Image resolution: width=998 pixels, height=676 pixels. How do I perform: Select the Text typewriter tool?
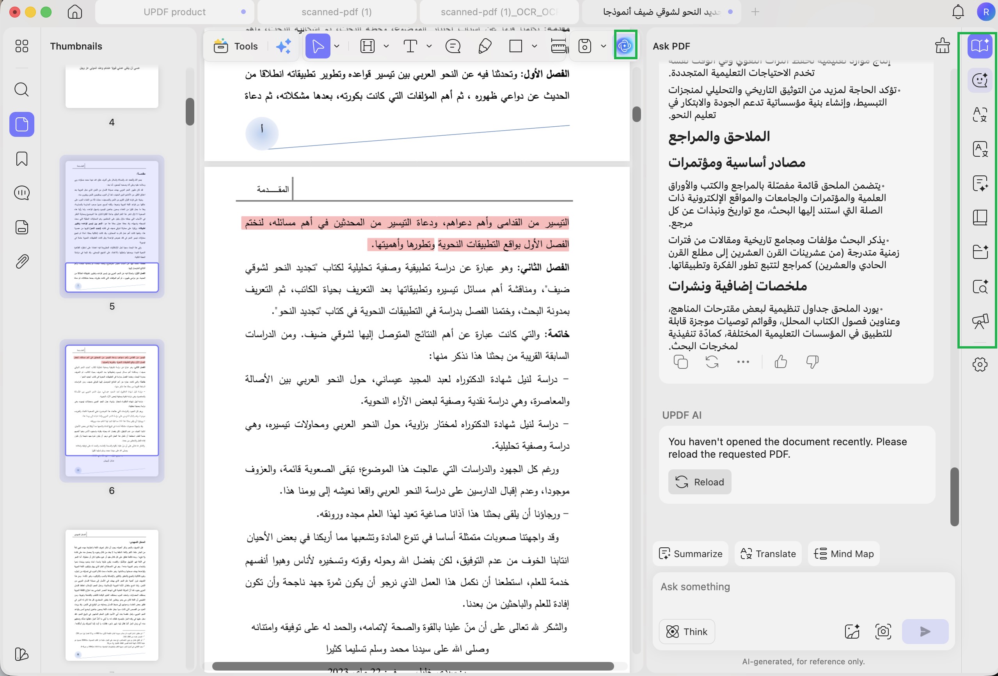(x=410, y=46)
